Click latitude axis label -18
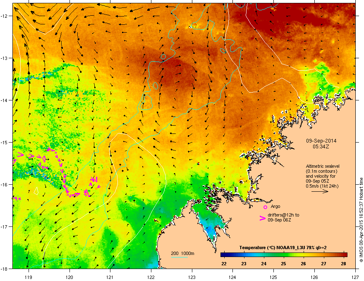This screenshot has height=281, width=364. [4, 269]
